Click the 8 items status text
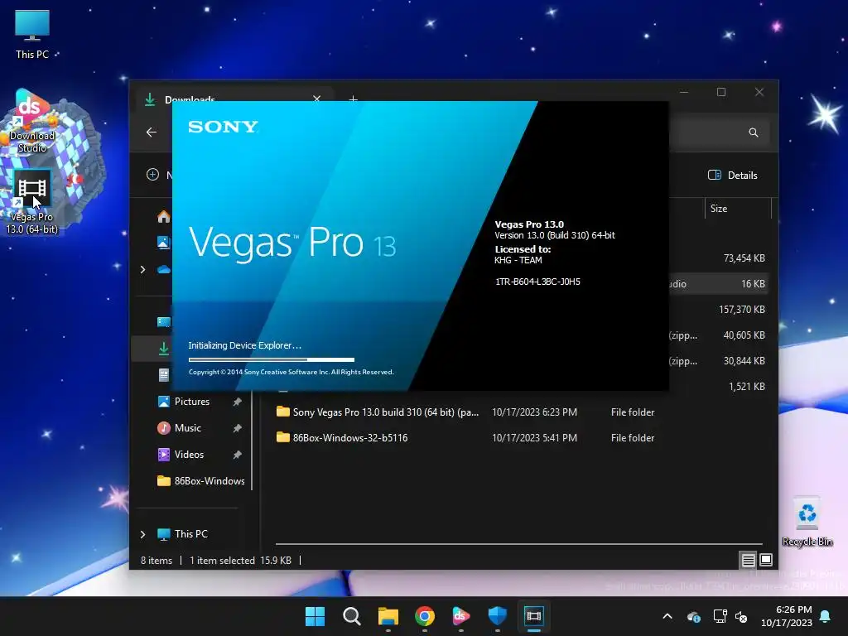The image size is (848, 636). (x=157, y=561)
